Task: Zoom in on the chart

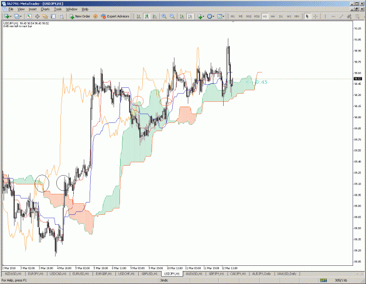Action: [x=164, y=16]
